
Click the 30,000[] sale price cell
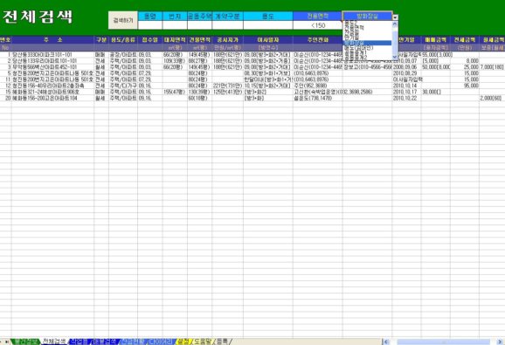coord(435,92)
